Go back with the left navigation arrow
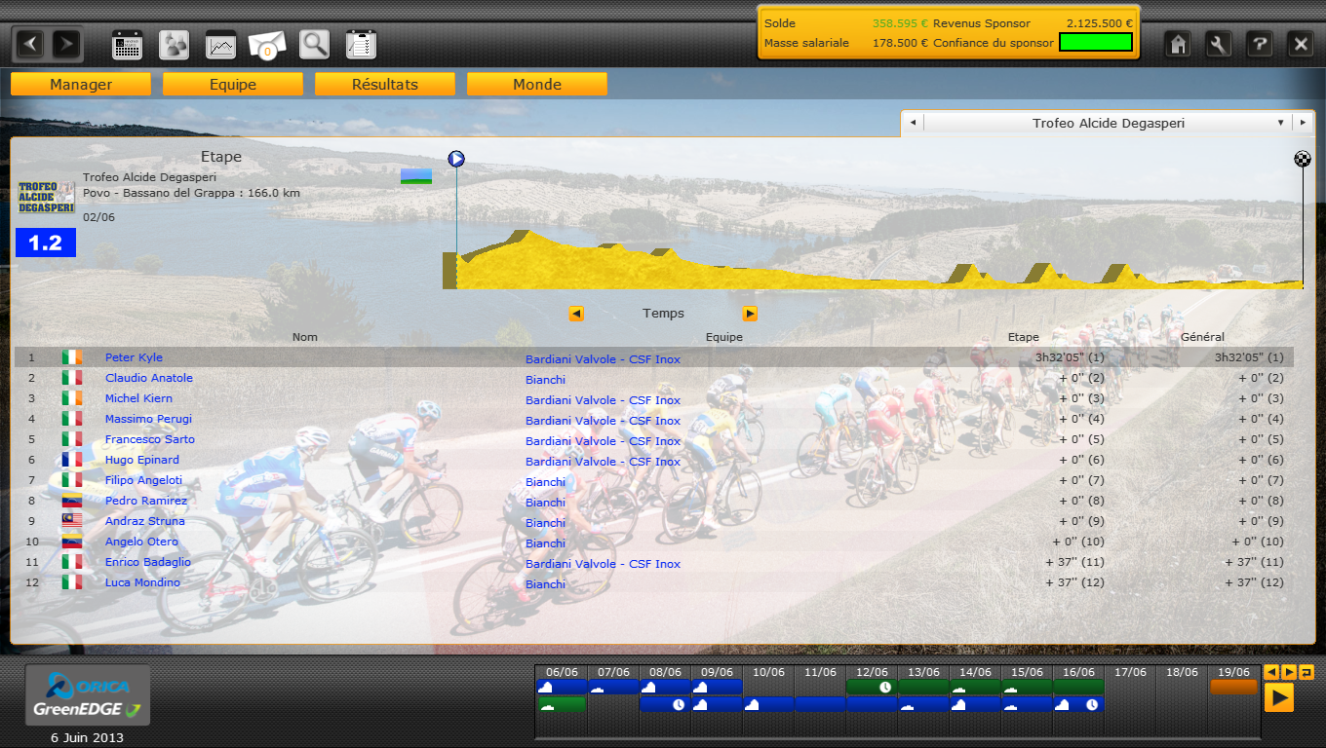This screenshot has width=1326, height=748. (x=32, y=44)
